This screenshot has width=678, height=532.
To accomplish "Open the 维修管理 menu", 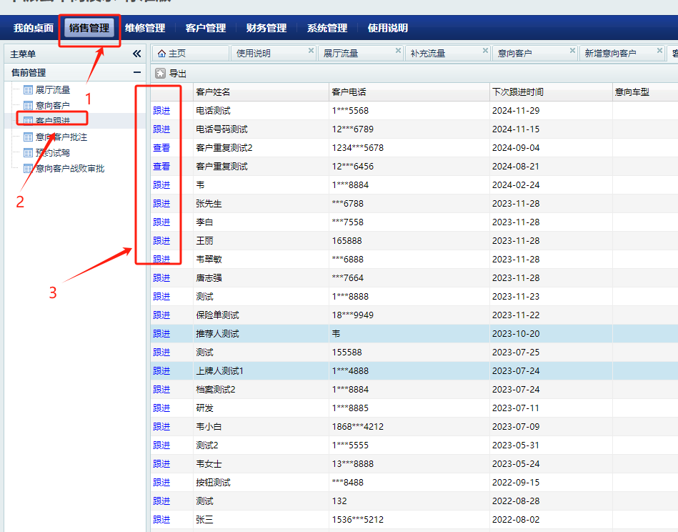I will tap(144, 28).
